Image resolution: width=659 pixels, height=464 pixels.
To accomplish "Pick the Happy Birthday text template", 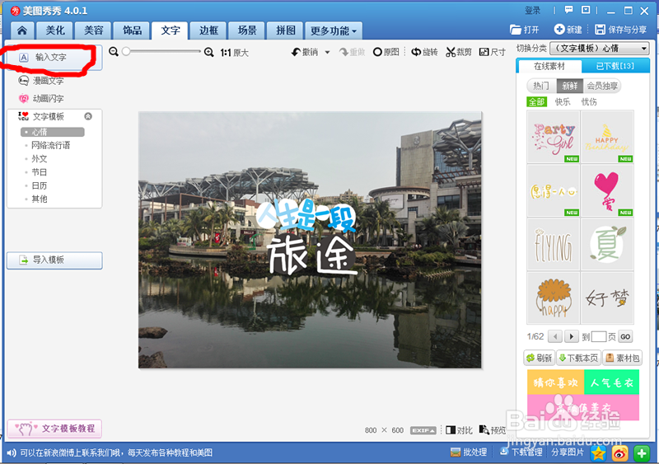I will [x=607, y=137].
